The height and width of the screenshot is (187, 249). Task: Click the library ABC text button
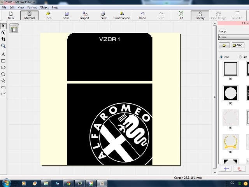click(x=238, y=45)
